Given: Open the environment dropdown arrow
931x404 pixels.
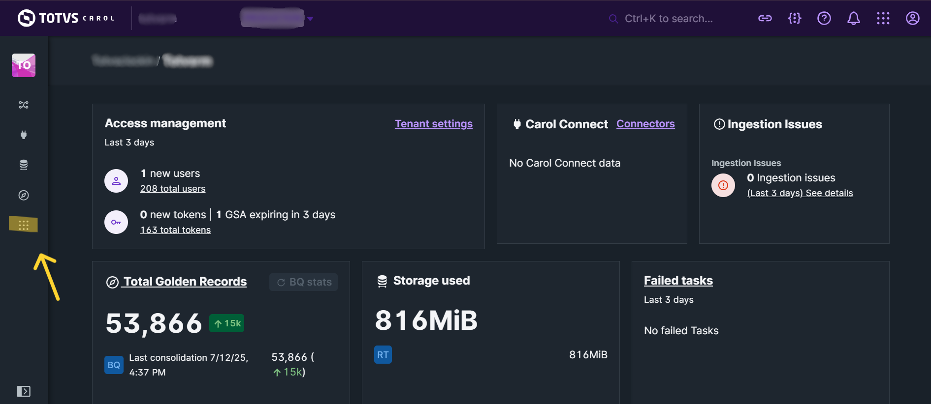Looking at the screenshot, I should coord(310,19).
